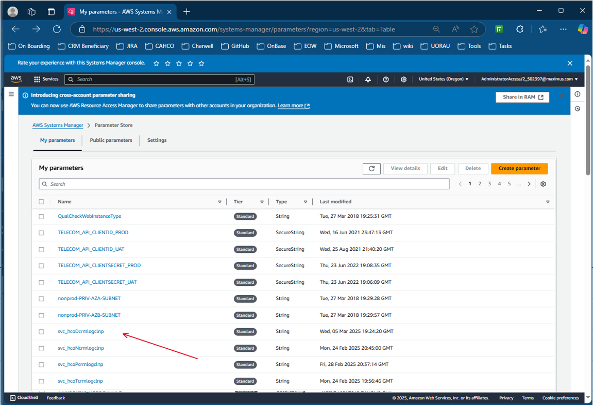Sort by the Type column arrow

click(x=305, y=202)
